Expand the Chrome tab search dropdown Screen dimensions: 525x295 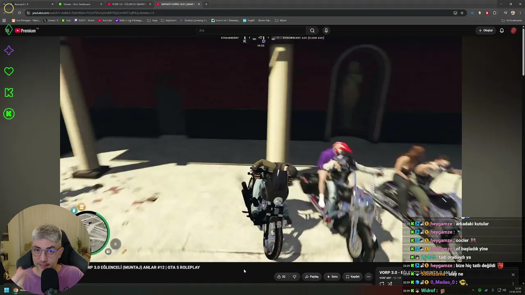5,4
